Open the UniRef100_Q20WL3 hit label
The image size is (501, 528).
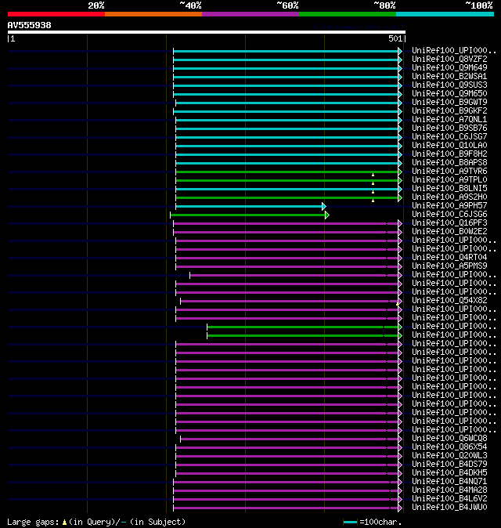[x=449, y=456]
